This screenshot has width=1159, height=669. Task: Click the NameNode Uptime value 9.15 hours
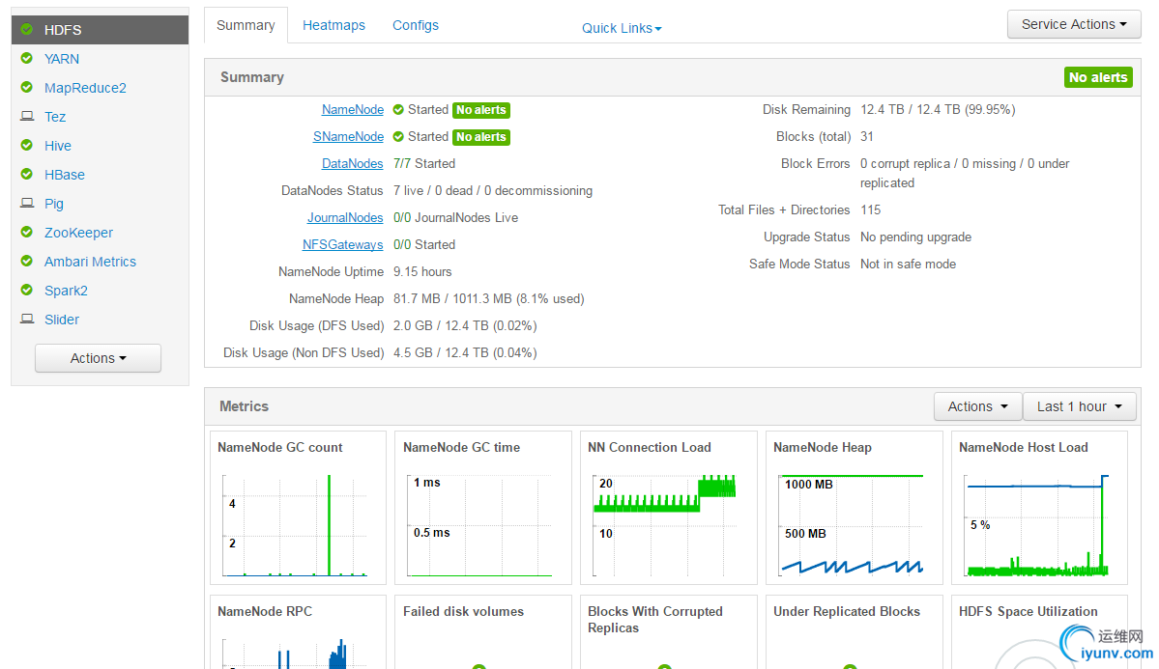(422, 271)
